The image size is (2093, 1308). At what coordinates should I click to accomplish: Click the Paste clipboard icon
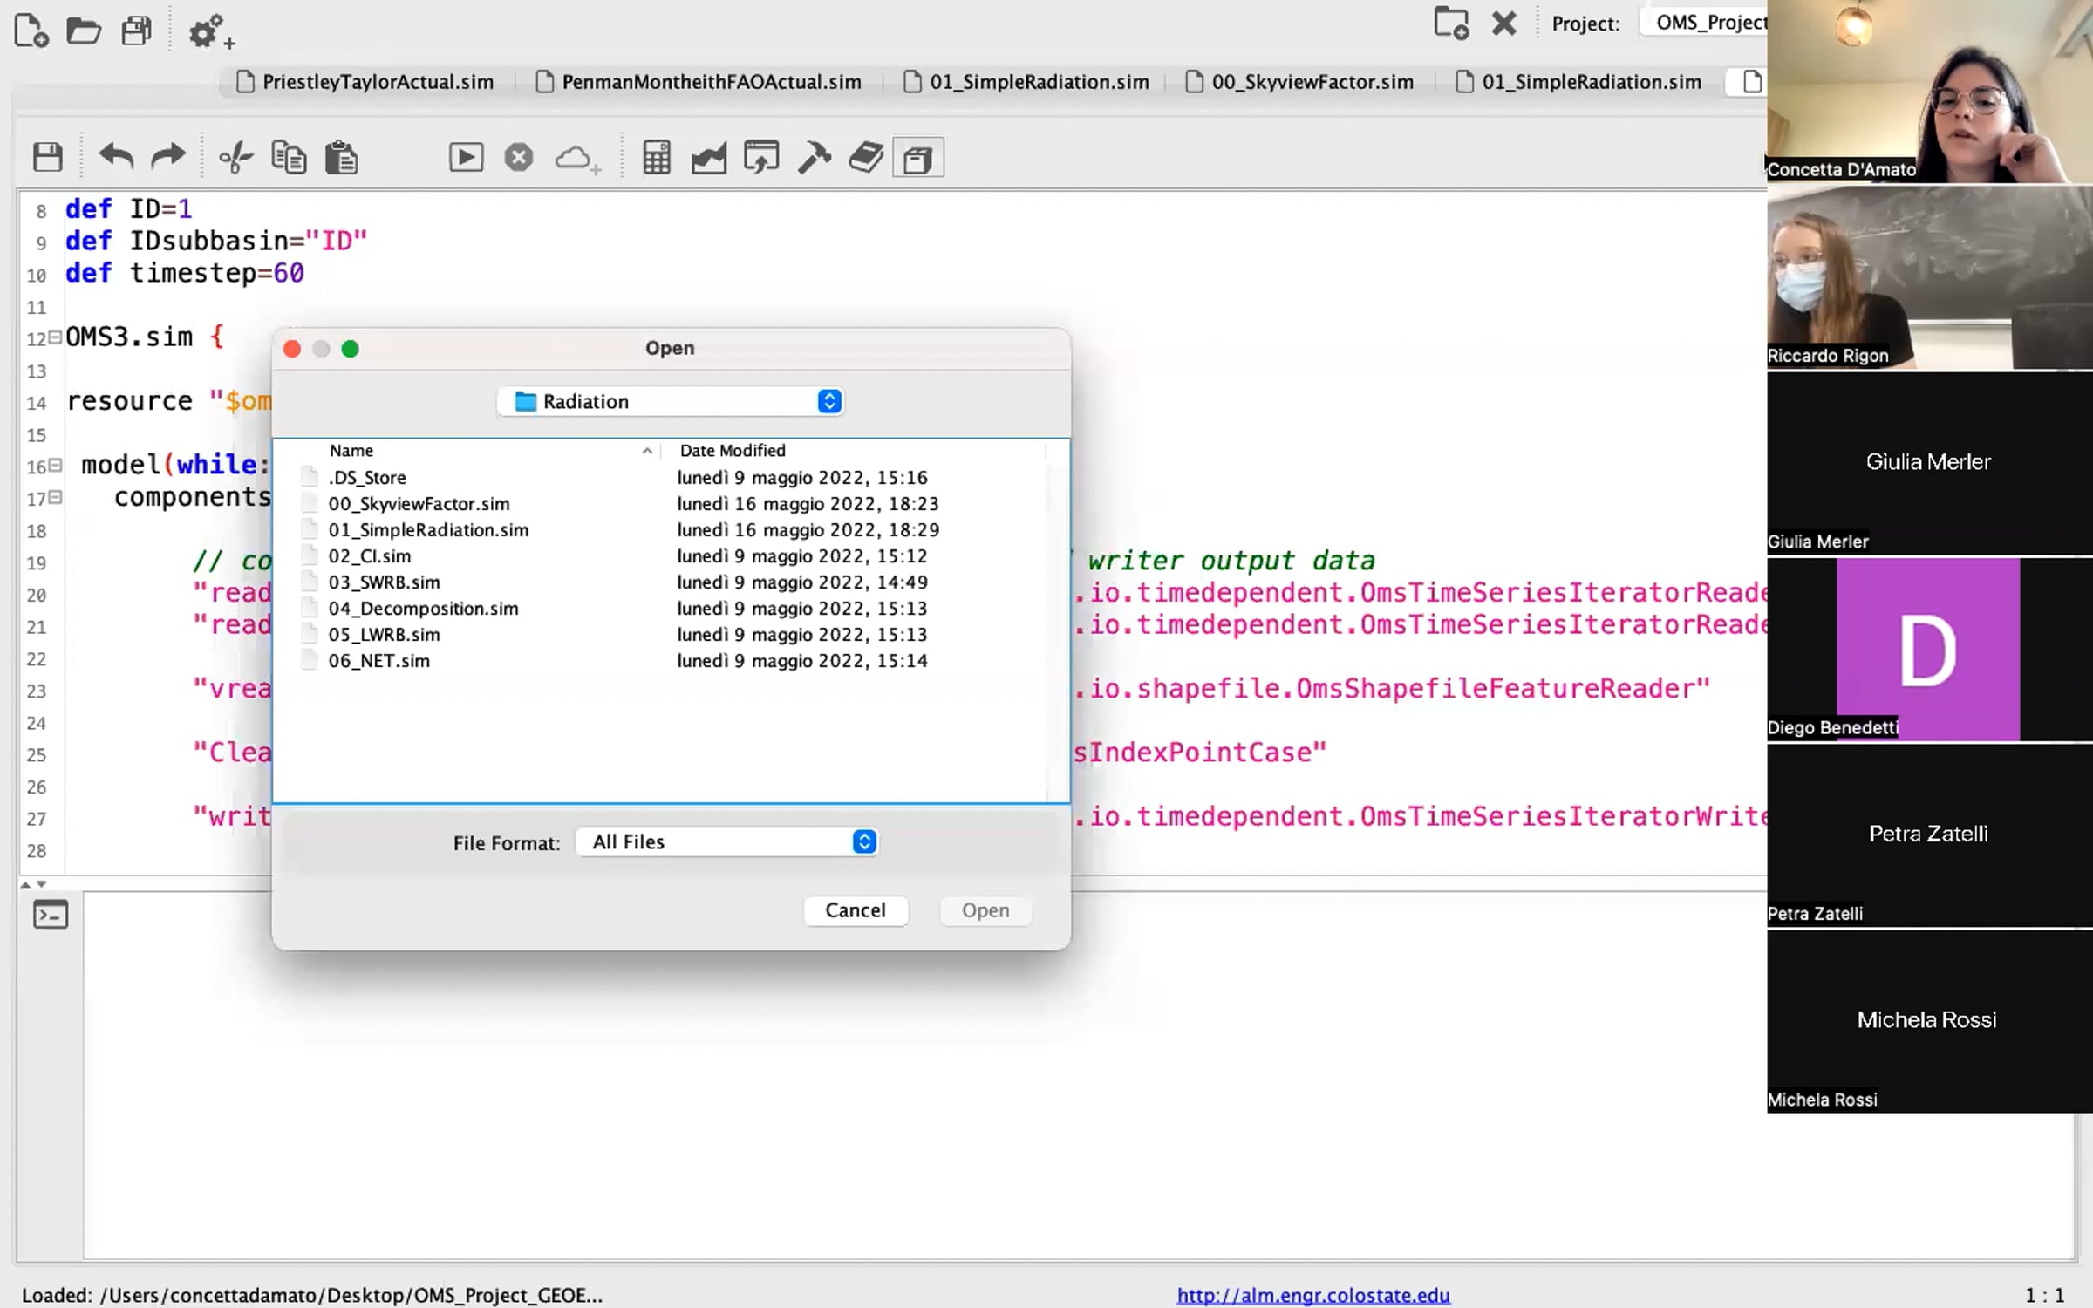click(341, 158)
